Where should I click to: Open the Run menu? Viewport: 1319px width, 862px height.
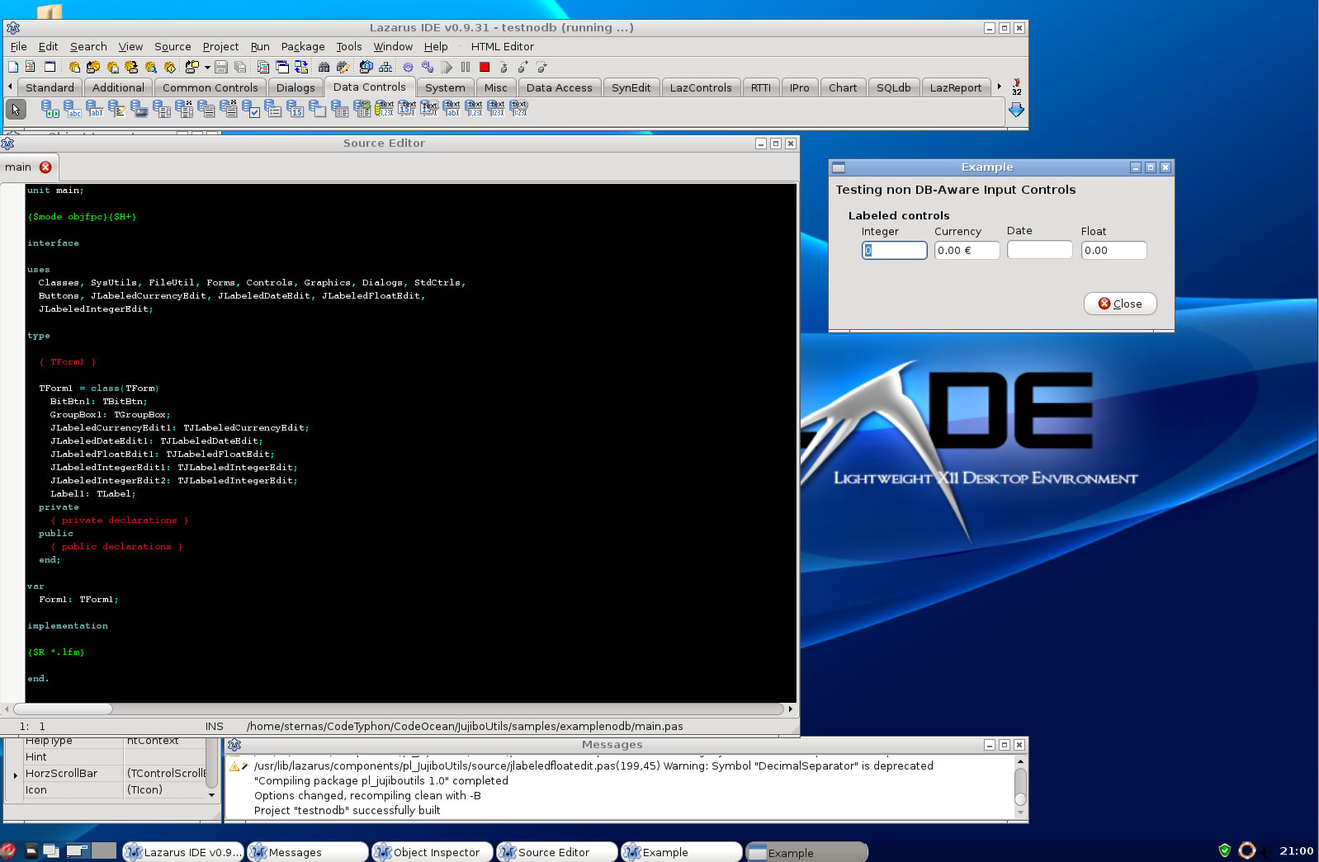(x=260, y=47)
